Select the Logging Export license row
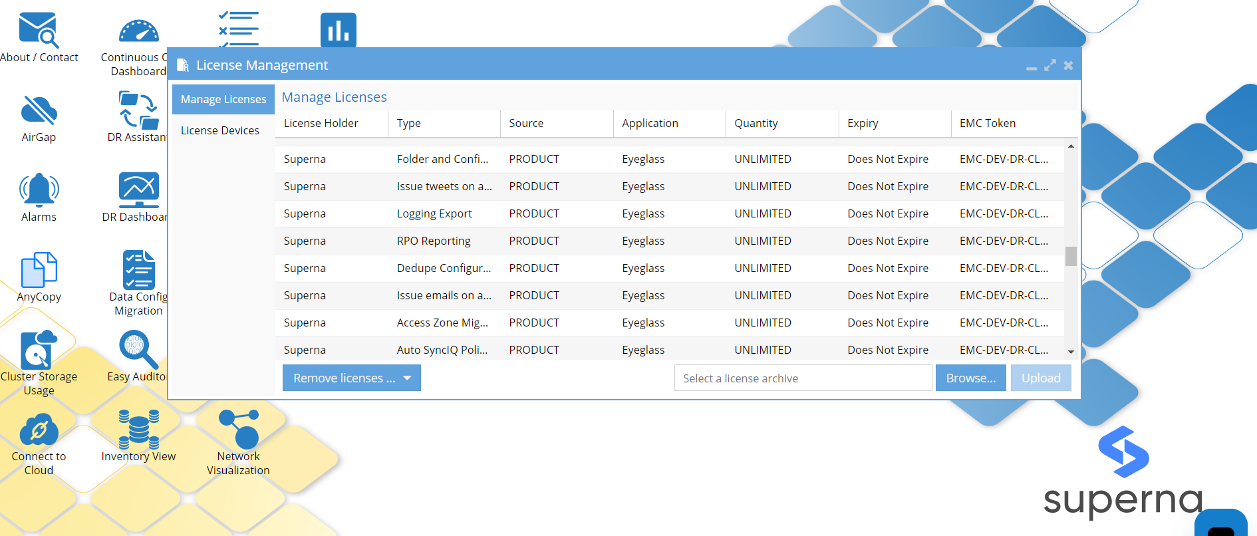The height and width of the screenshot is (536, 1257). (669, 213)
